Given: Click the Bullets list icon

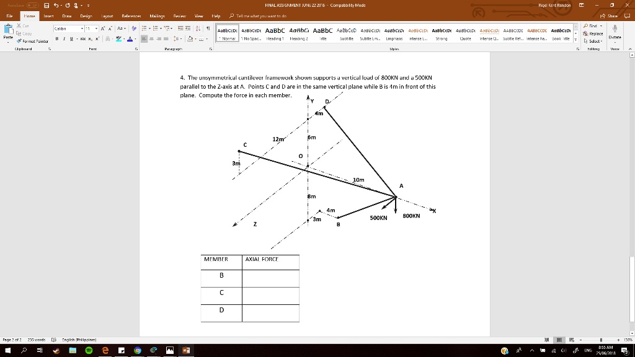Looking at the screenshot, I should [145, 29].
